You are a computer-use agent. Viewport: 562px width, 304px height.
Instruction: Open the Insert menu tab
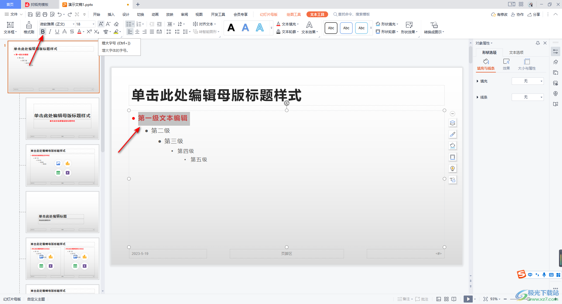(x=111, y=14)
